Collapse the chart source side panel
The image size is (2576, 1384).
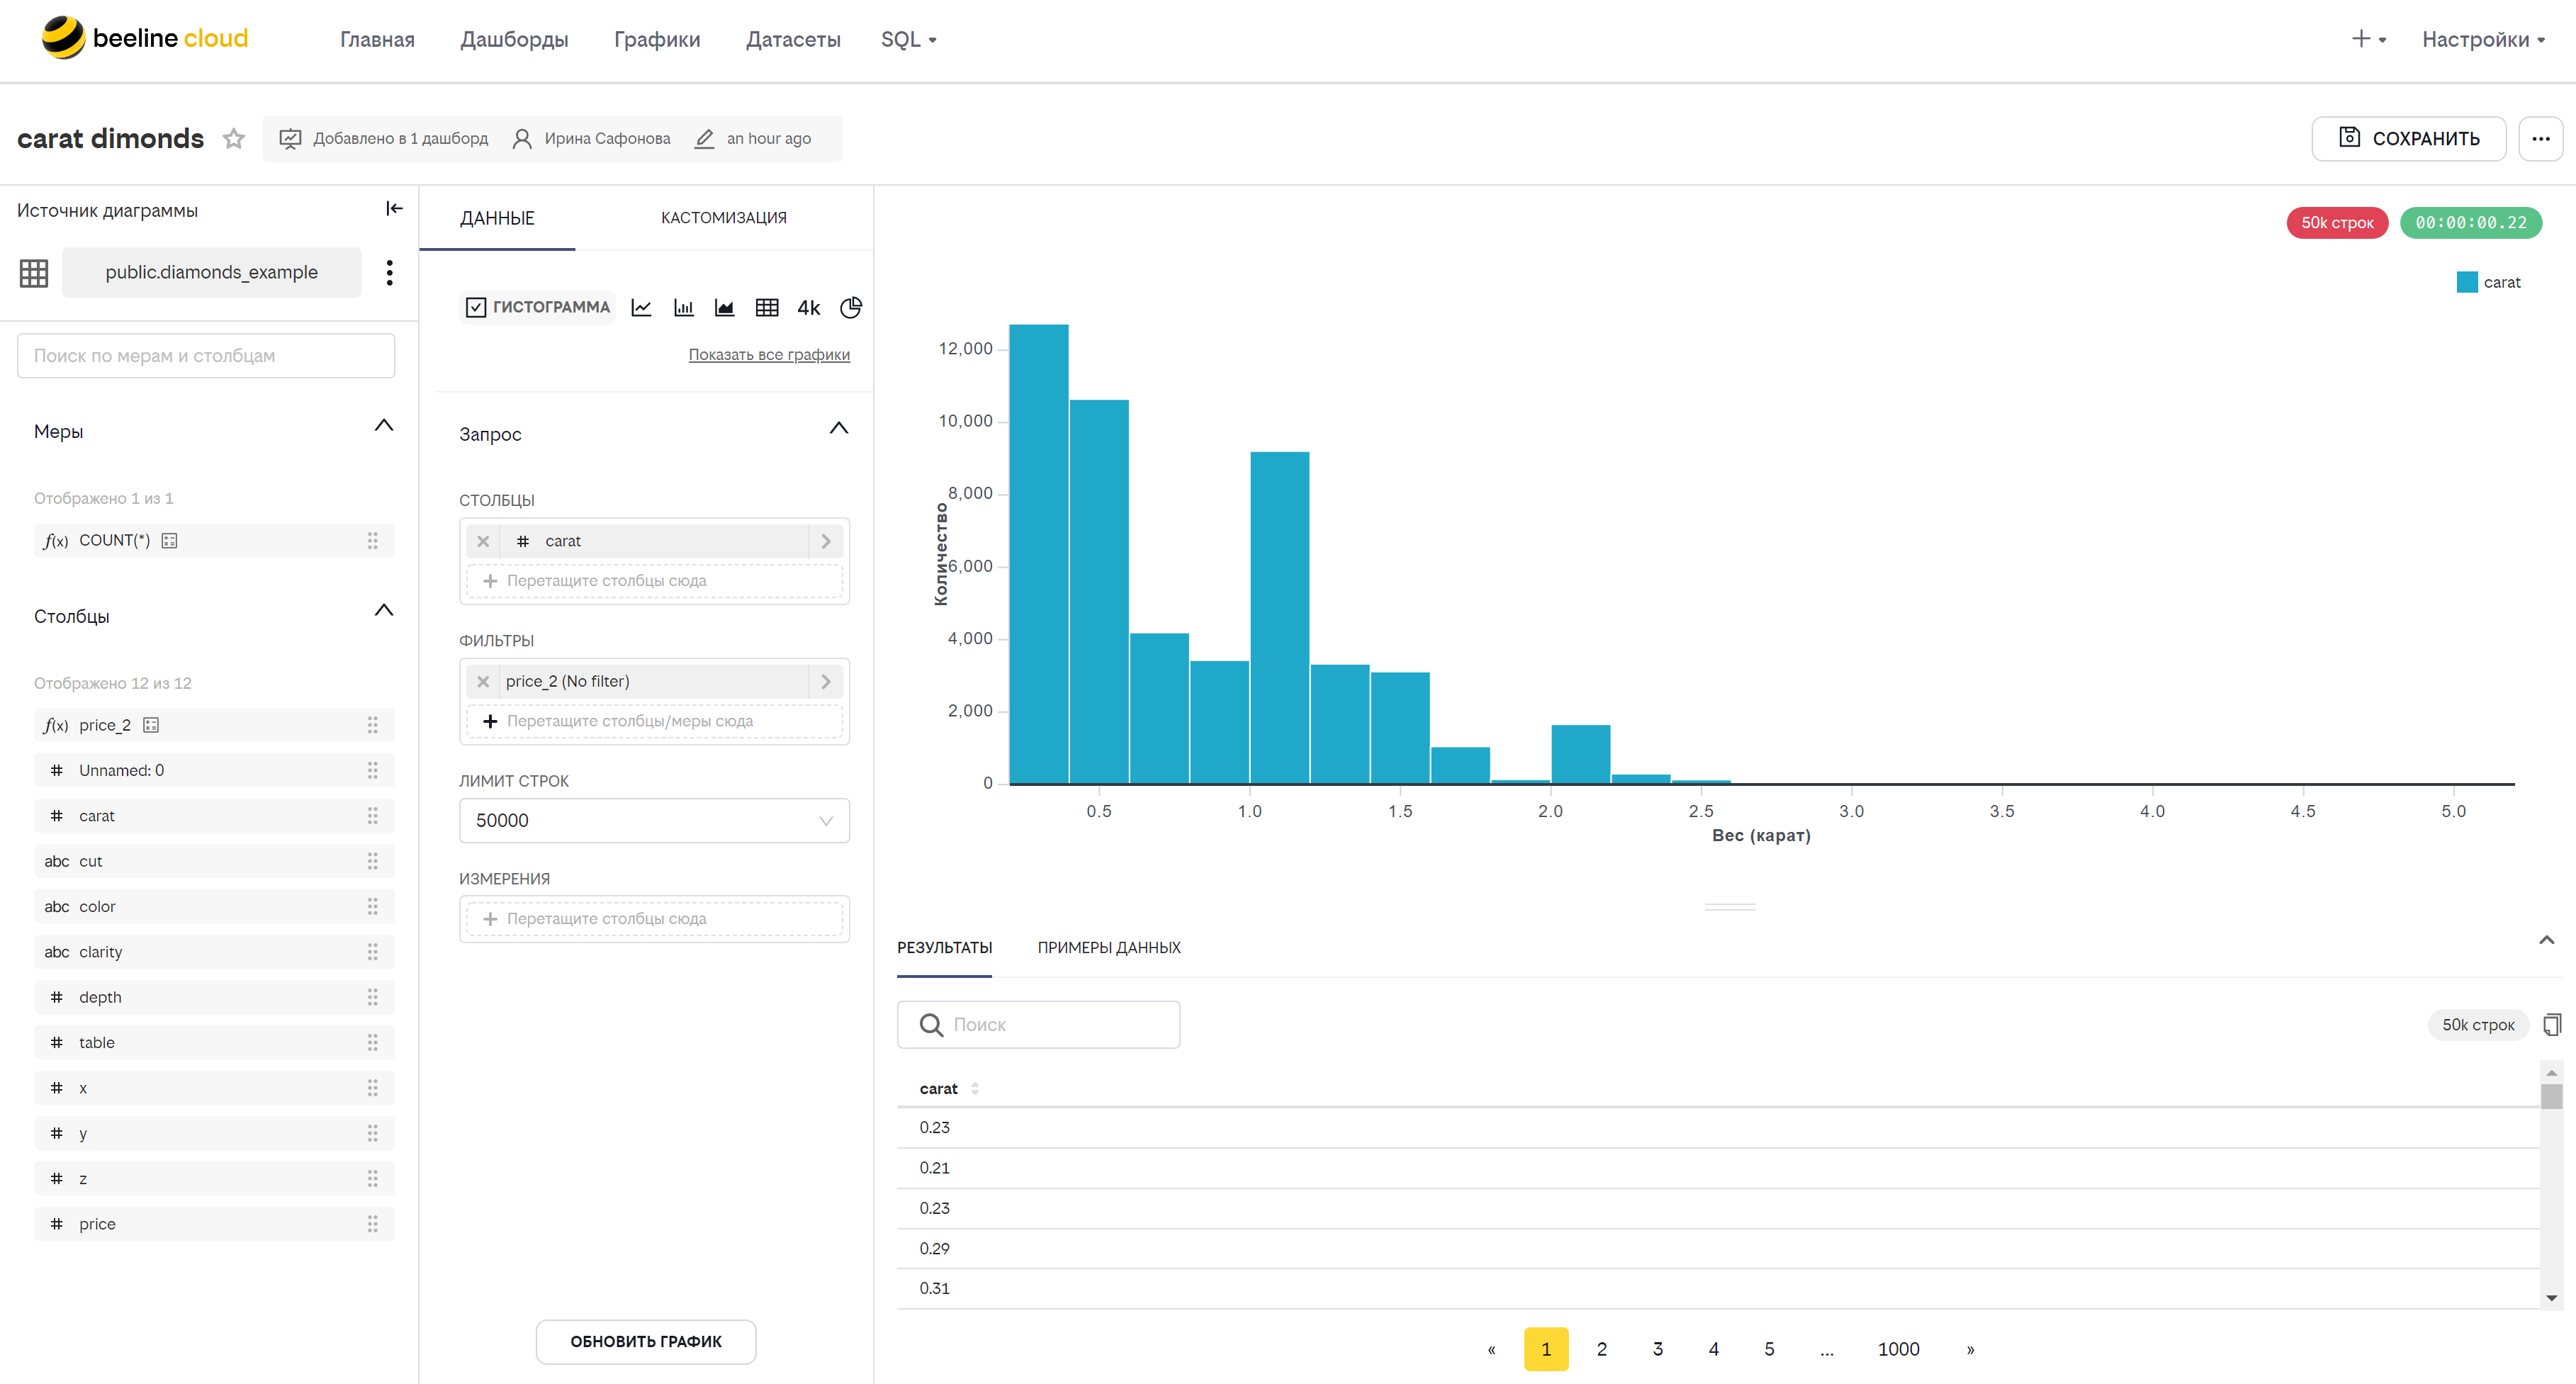pyautogui.click(x=394, y=209)
